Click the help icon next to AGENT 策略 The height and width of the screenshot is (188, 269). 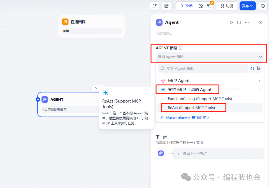pyautogui.click(x=180, y=48)
